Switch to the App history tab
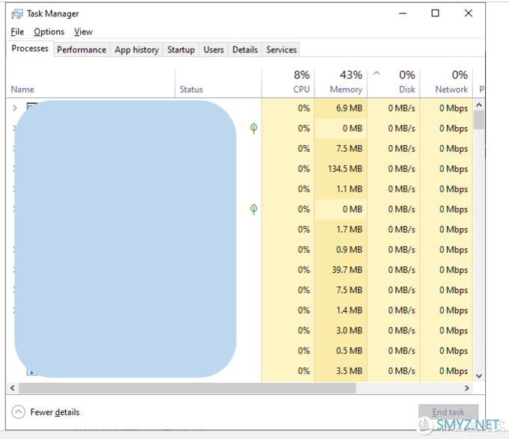This screenshot has height=439, width=509. point(137,49)
